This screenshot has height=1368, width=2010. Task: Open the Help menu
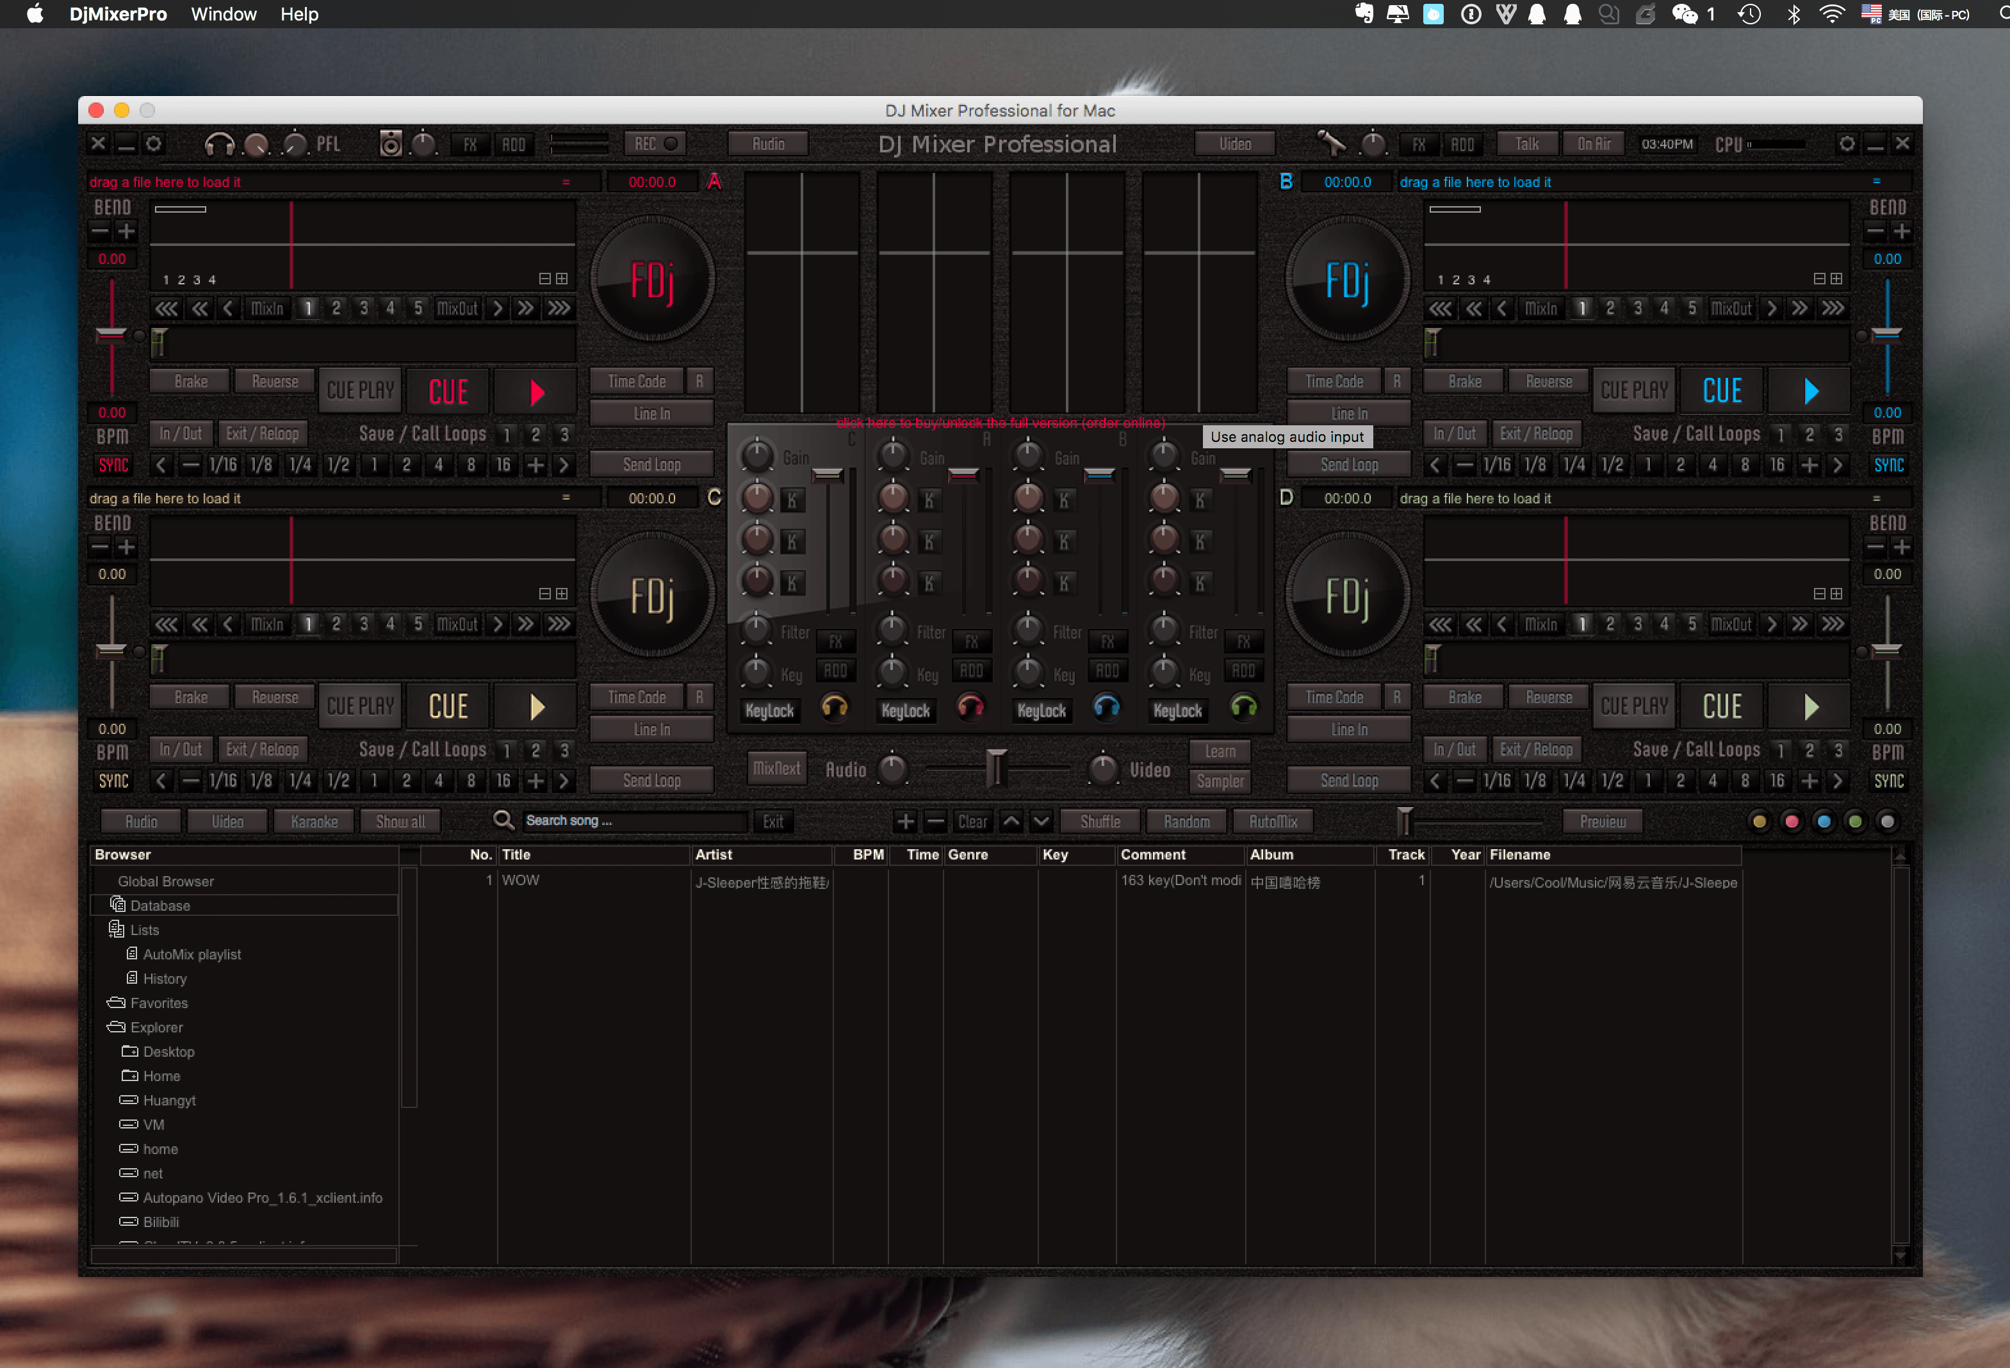[299, 14]
